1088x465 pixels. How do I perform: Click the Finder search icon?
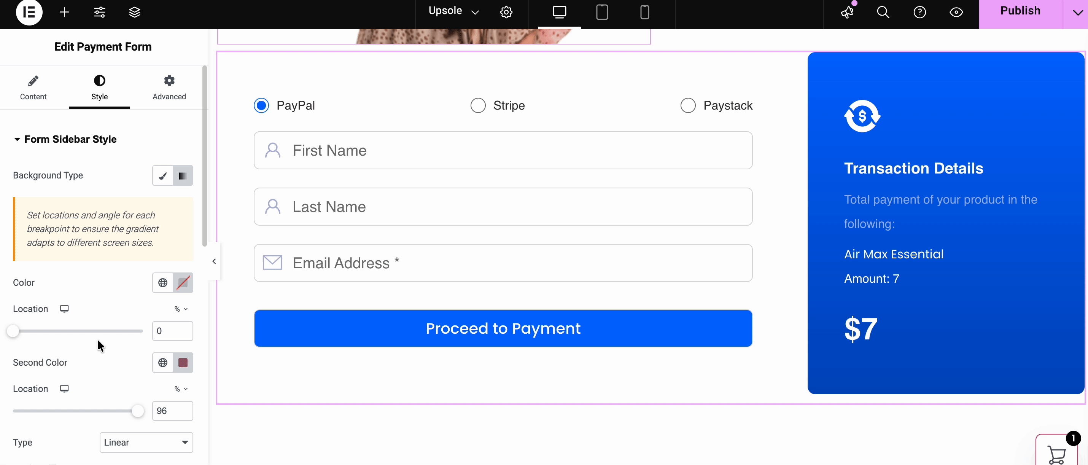tap(882, 12)
